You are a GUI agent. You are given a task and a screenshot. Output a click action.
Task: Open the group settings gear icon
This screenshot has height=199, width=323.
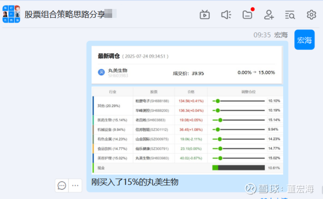click(x=311, y=15)
